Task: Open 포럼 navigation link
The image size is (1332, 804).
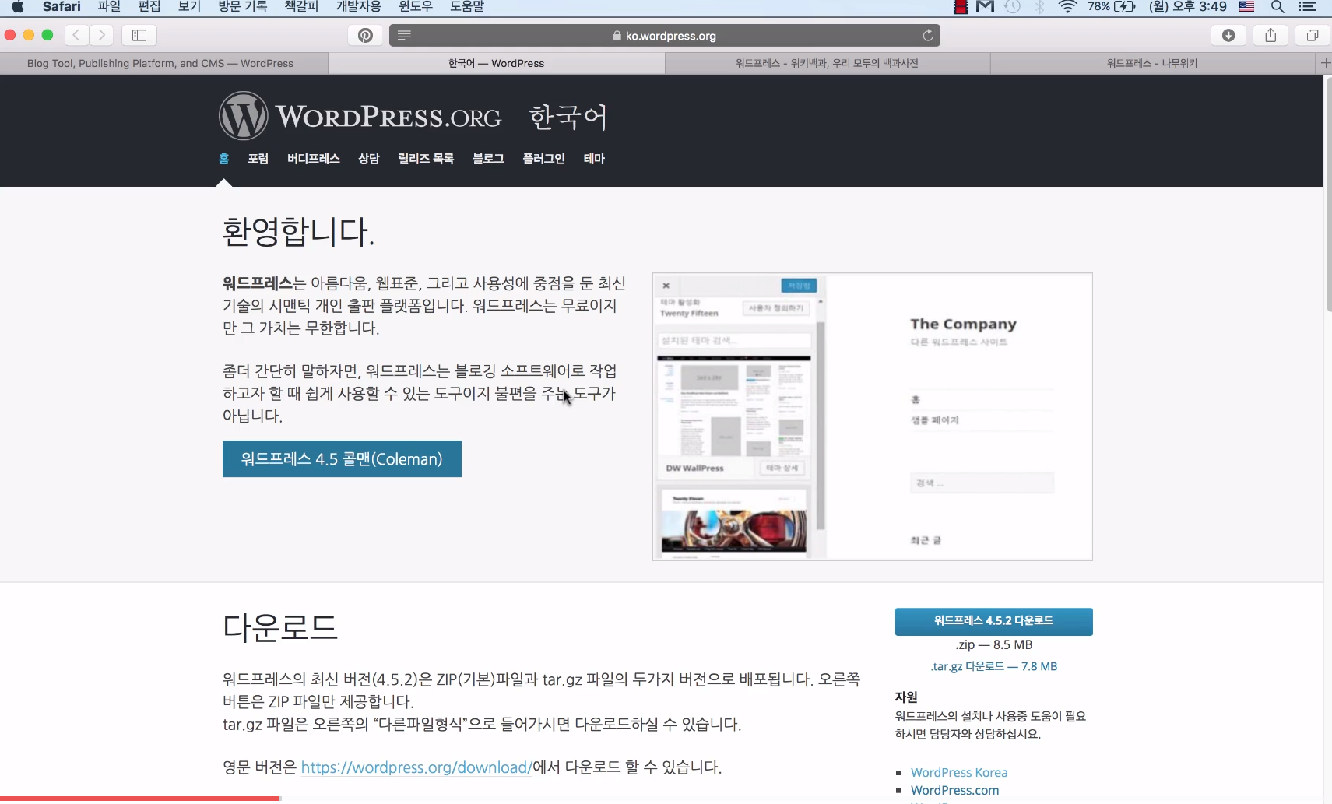Action: coord(258,159)
